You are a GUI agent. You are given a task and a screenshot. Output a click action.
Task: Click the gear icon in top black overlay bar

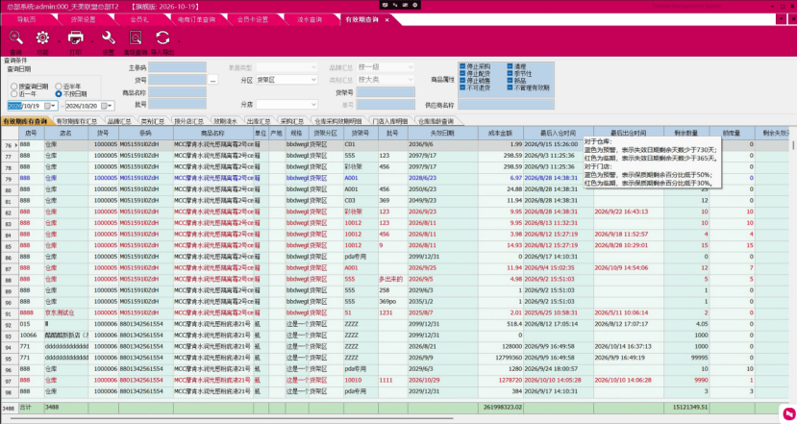414,5
